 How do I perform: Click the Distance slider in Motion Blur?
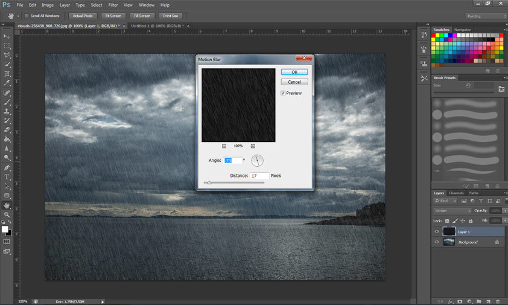click(x=235, y=182)
